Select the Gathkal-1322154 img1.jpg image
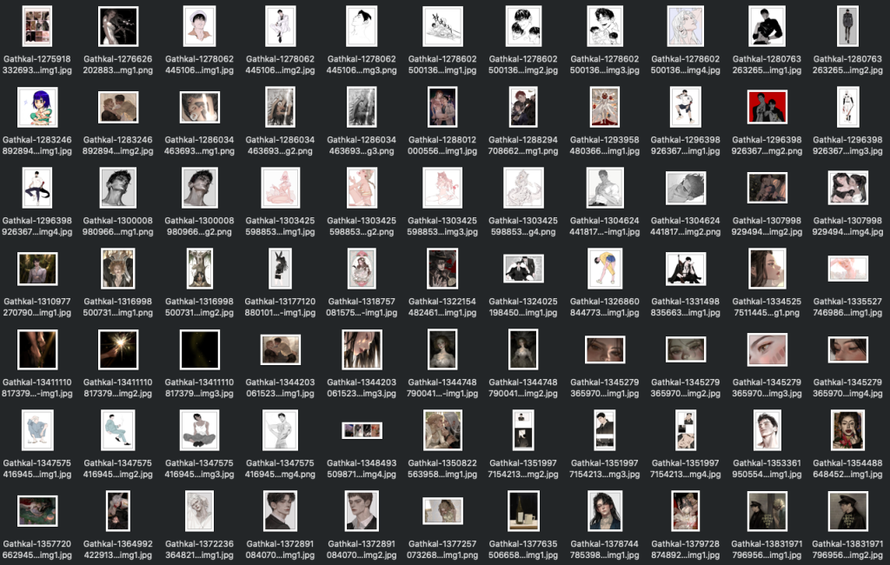The image size is (890, 565). (442, 268)
